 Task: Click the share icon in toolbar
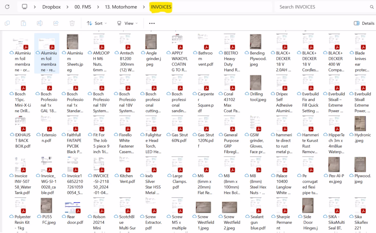pos(56,23)
